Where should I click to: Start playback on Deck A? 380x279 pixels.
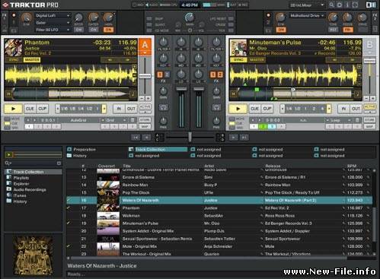click(13, 109)
